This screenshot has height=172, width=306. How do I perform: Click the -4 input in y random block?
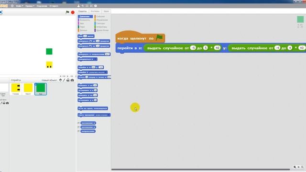coord(277,48)
